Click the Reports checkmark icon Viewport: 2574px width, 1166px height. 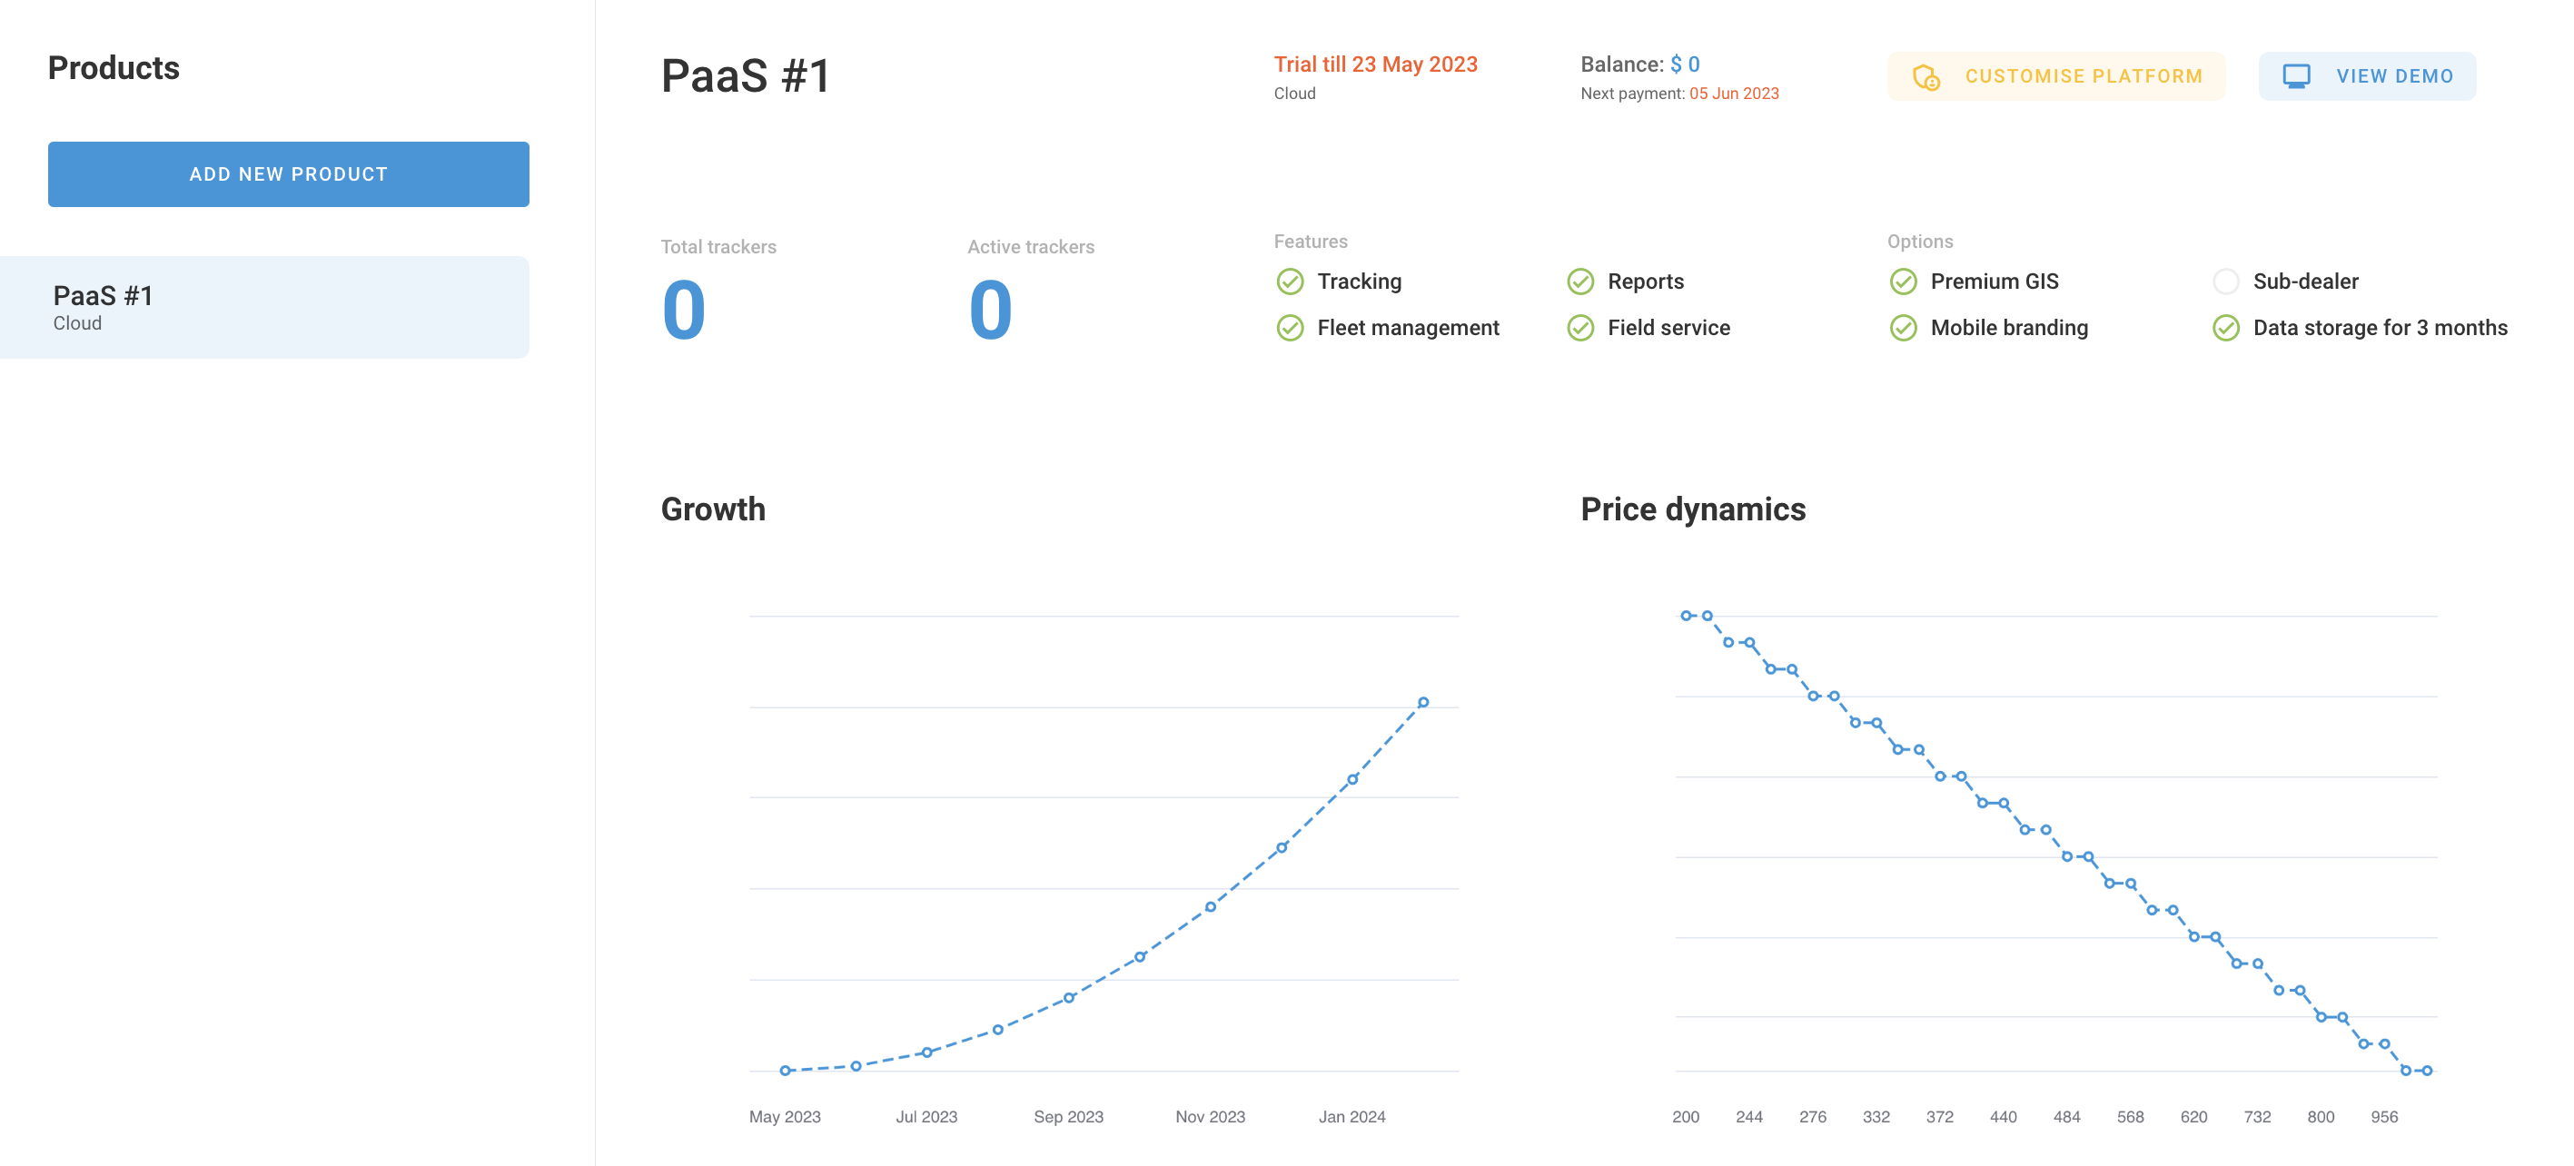[1579, 279]
